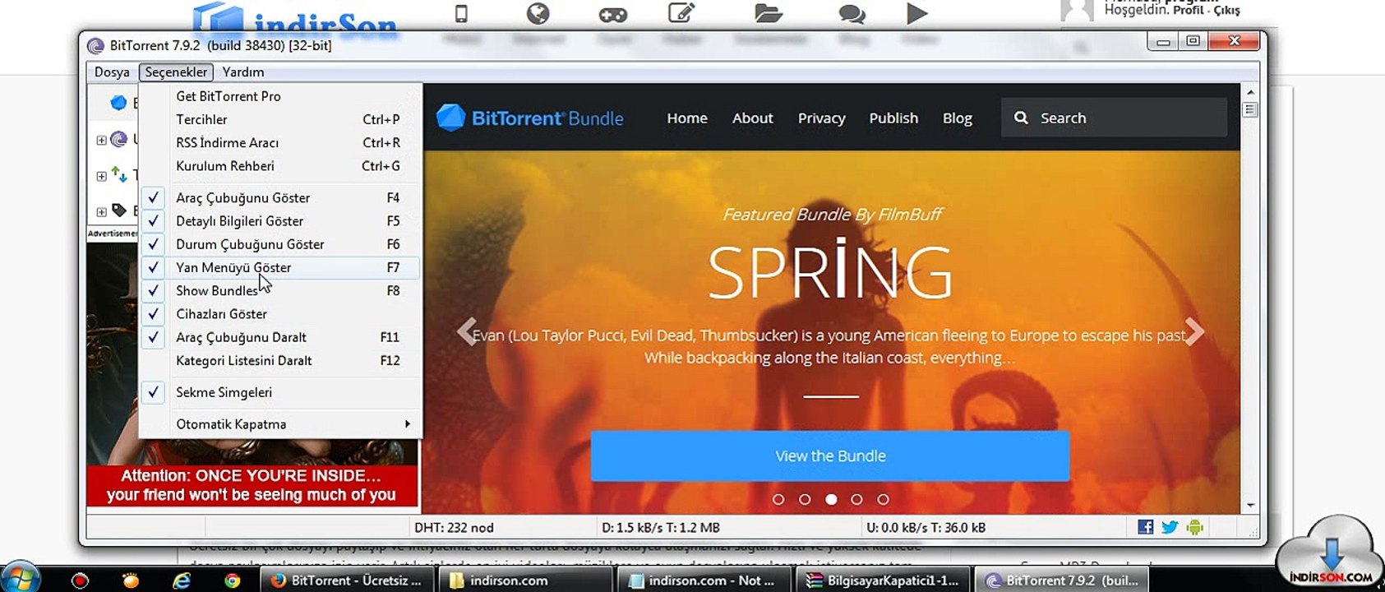Click the scrollbar up arrow
The height and width of the screenshot is (592, 1385).
click(x=1250, y=92)
